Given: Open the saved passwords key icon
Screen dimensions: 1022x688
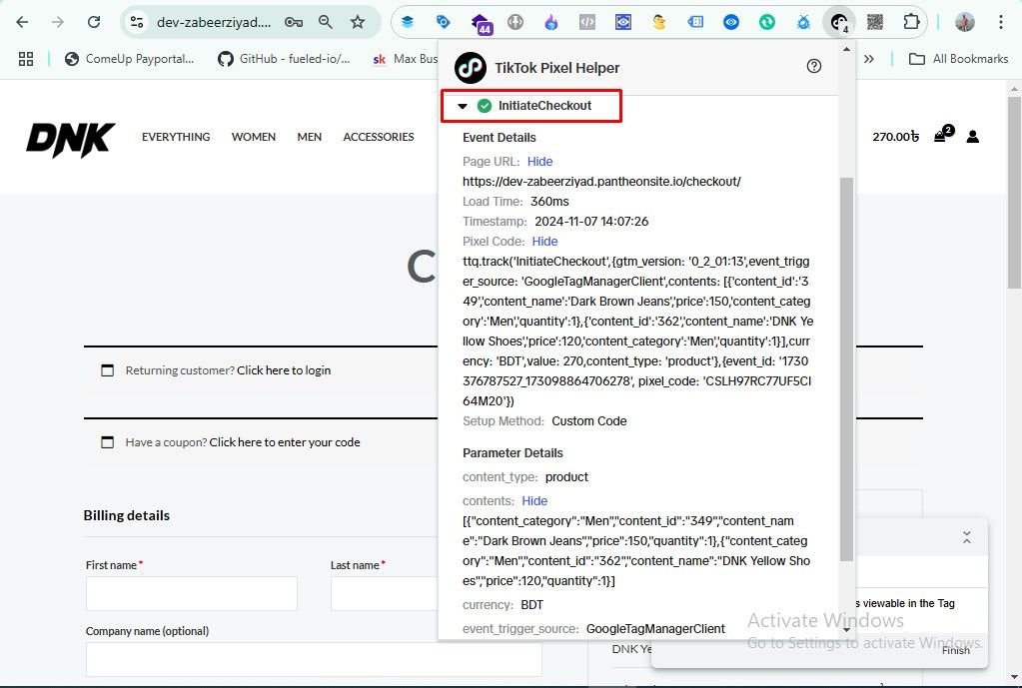Looking at the screenshot, I should [294, 22].
